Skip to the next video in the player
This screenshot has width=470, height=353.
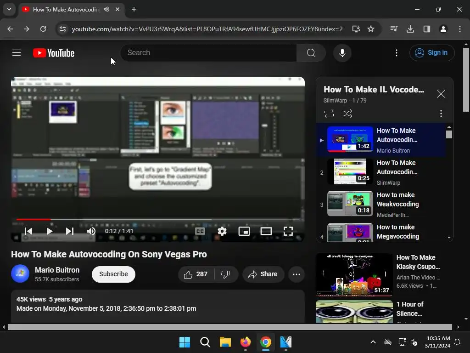pyautogui.click(x=70, y=231)
